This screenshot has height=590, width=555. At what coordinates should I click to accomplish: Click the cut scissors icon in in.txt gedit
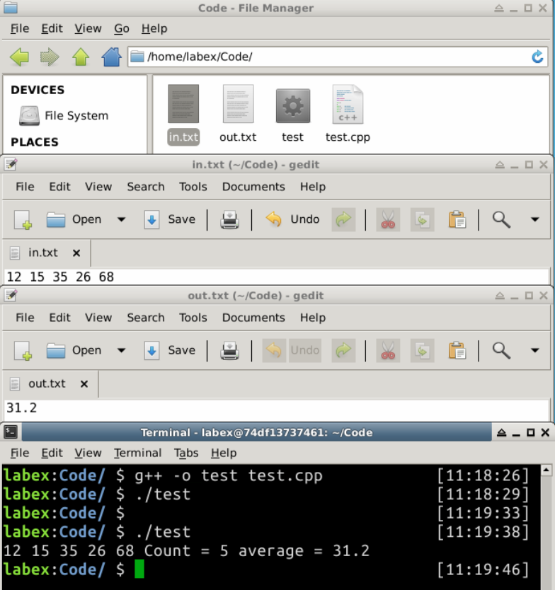[x=387, y=220]
